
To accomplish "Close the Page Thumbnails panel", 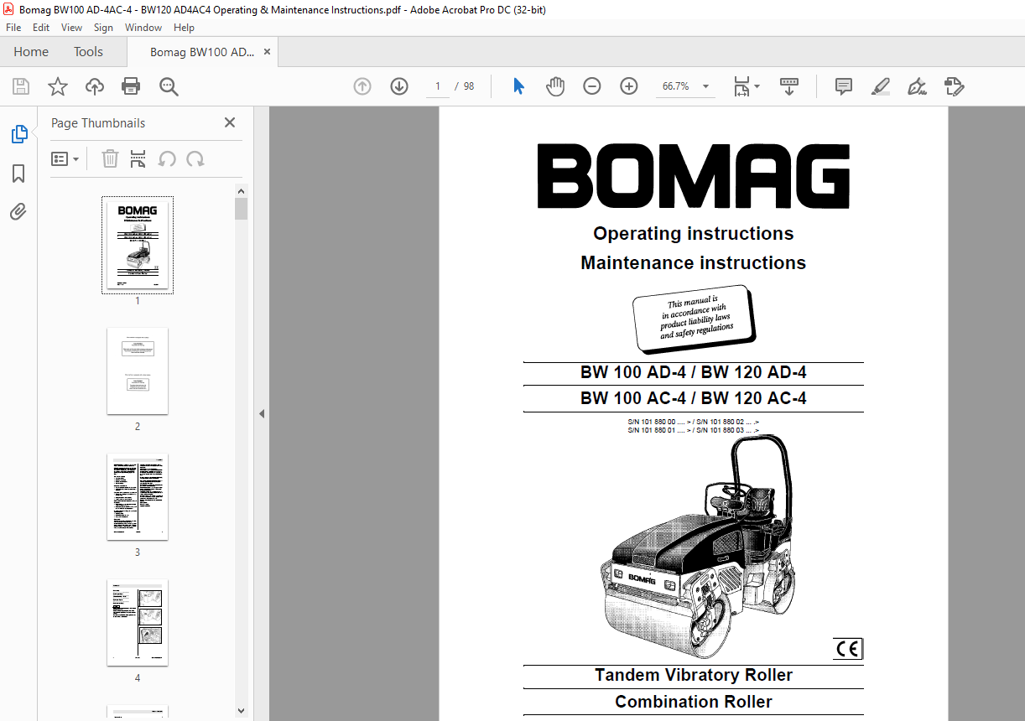I will (230, 122).
